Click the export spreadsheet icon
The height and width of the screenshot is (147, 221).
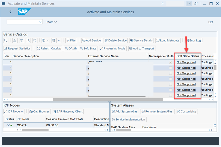click(44, 40)
